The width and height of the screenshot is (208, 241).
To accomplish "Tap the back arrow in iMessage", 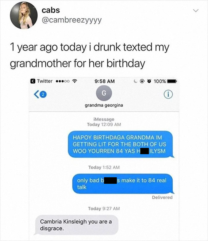I will pos(36,94).
